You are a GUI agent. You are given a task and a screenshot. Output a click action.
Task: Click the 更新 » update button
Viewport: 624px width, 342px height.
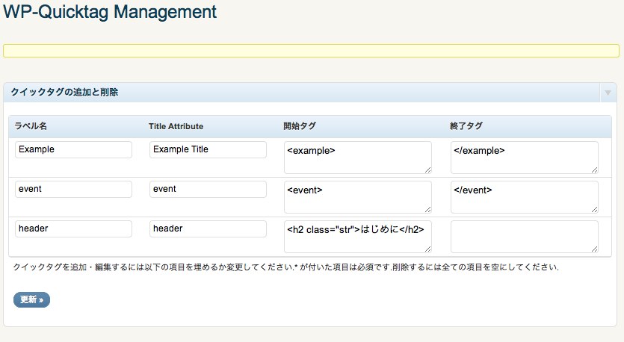(x=32, y=299)
